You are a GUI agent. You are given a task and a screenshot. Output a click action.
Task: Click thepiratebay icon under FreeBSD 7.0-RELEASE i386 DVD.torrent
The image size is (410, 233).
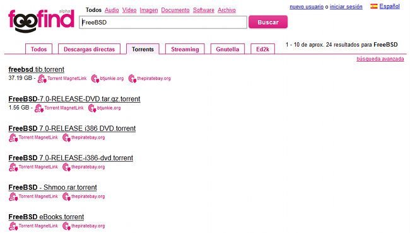pyautogui.click(x=66, y=137)
